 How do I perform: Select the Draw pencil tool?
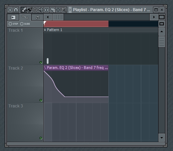[24, 10]
